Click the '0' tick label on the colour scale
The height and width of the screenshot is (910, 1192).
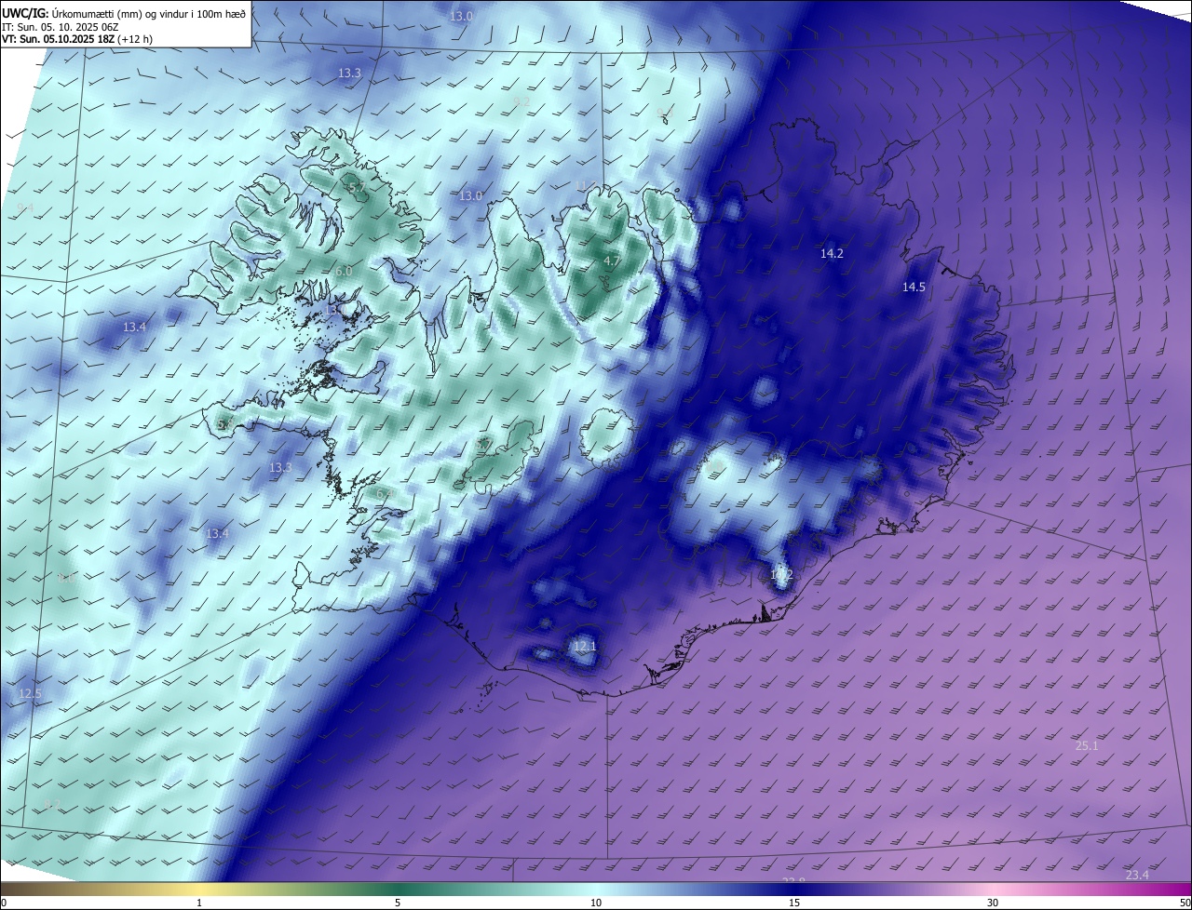(3, 903)
